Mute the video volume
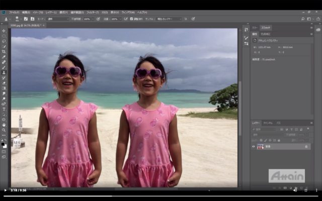 coord(295,190)
